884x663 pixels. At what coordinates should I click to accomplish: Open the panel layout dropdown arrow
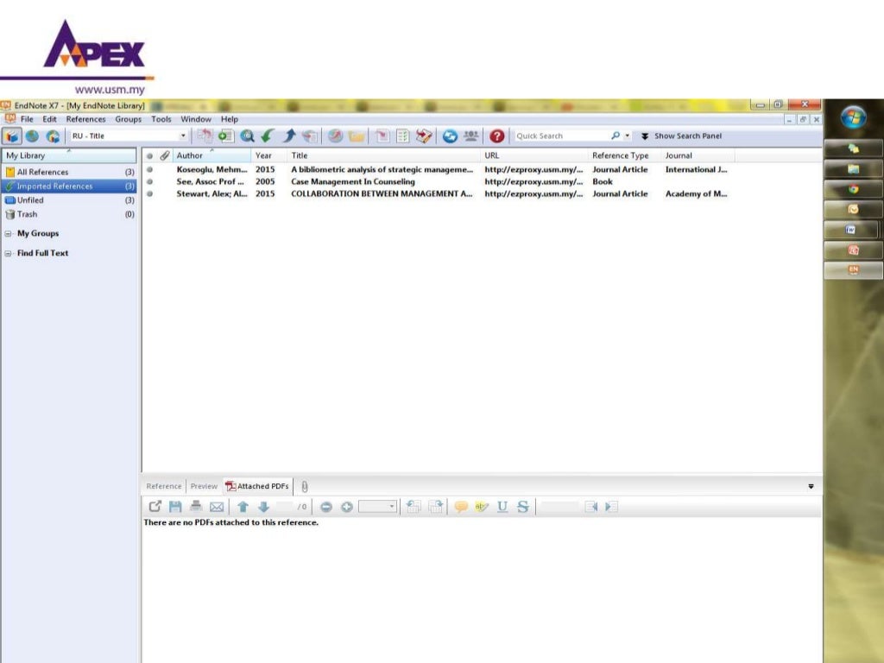coord(811,486)
